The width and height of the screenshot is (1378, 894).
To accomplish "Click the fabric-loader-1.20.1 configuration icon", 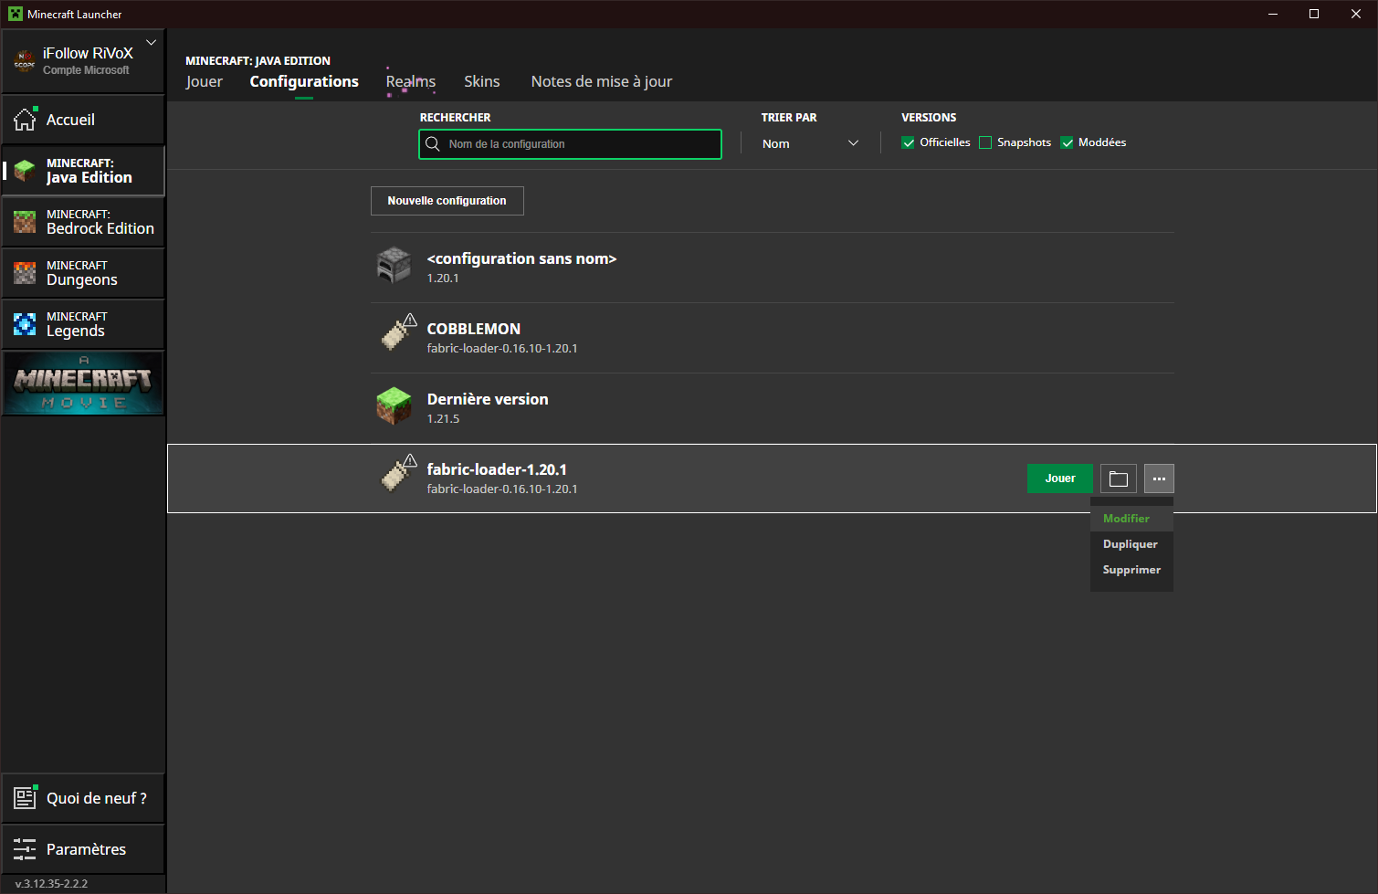I will [x=398, y=473].
